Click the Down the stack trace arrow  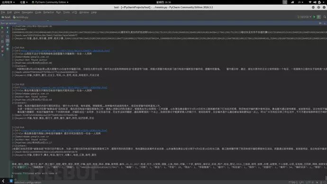[x=8, y=32]
